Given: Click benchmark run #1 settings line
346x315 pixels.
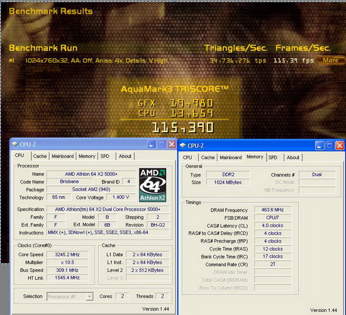Looking at the screenshot, I should [96, 60].
